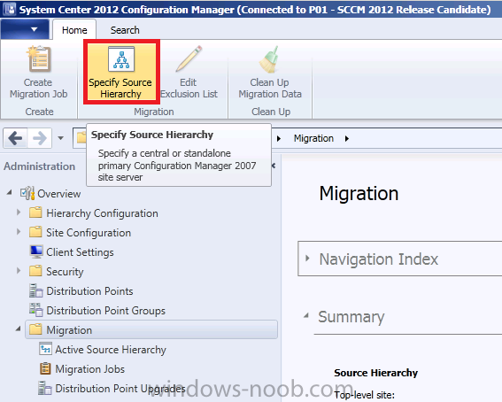Click the Migration Jobs clipboard icon
Image resolution: width=502 pixels, height=402 pixels.
(45, 368)
